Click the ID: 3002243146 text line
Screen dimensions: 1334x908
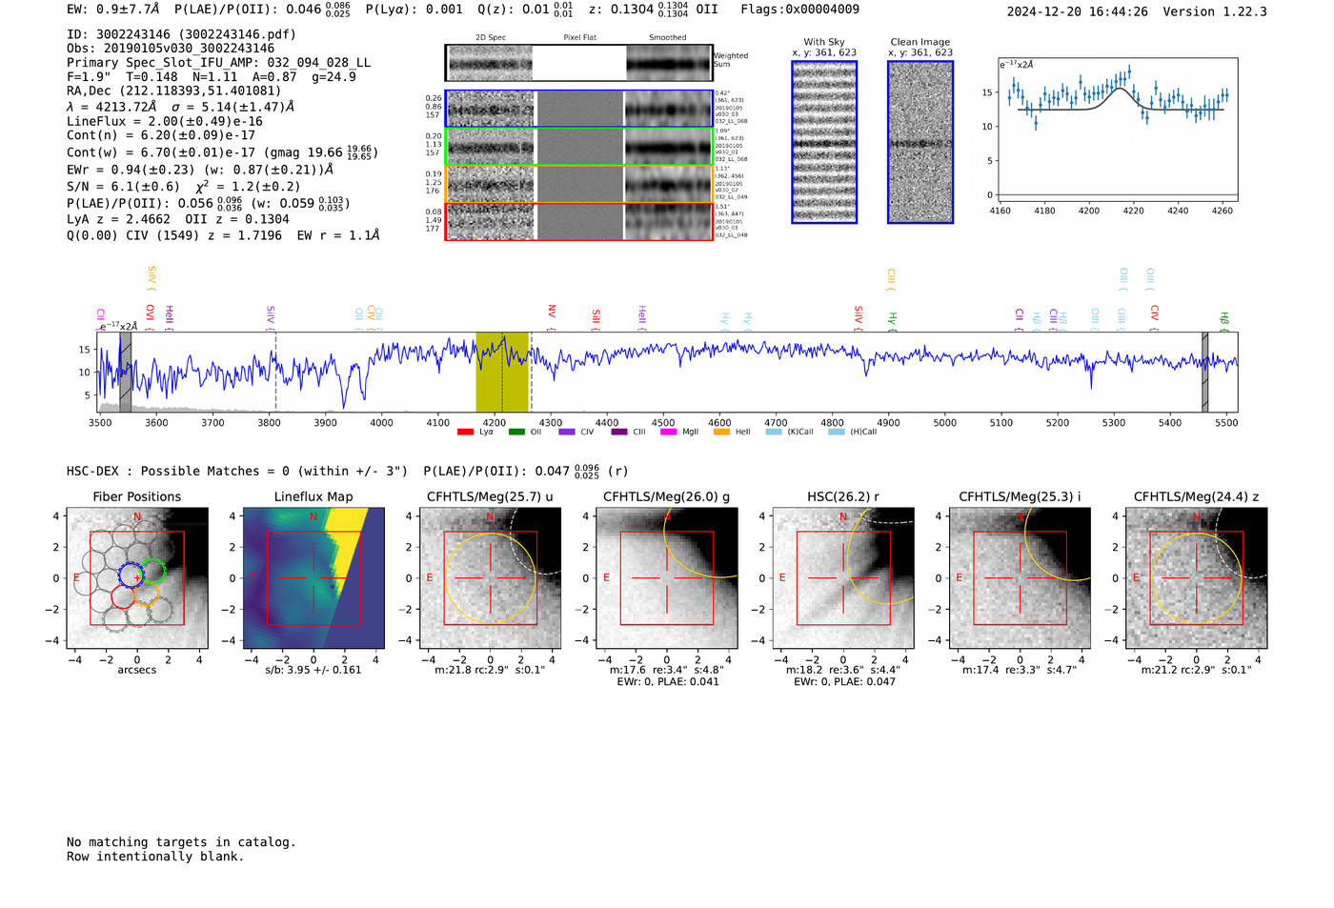(181, 34)
